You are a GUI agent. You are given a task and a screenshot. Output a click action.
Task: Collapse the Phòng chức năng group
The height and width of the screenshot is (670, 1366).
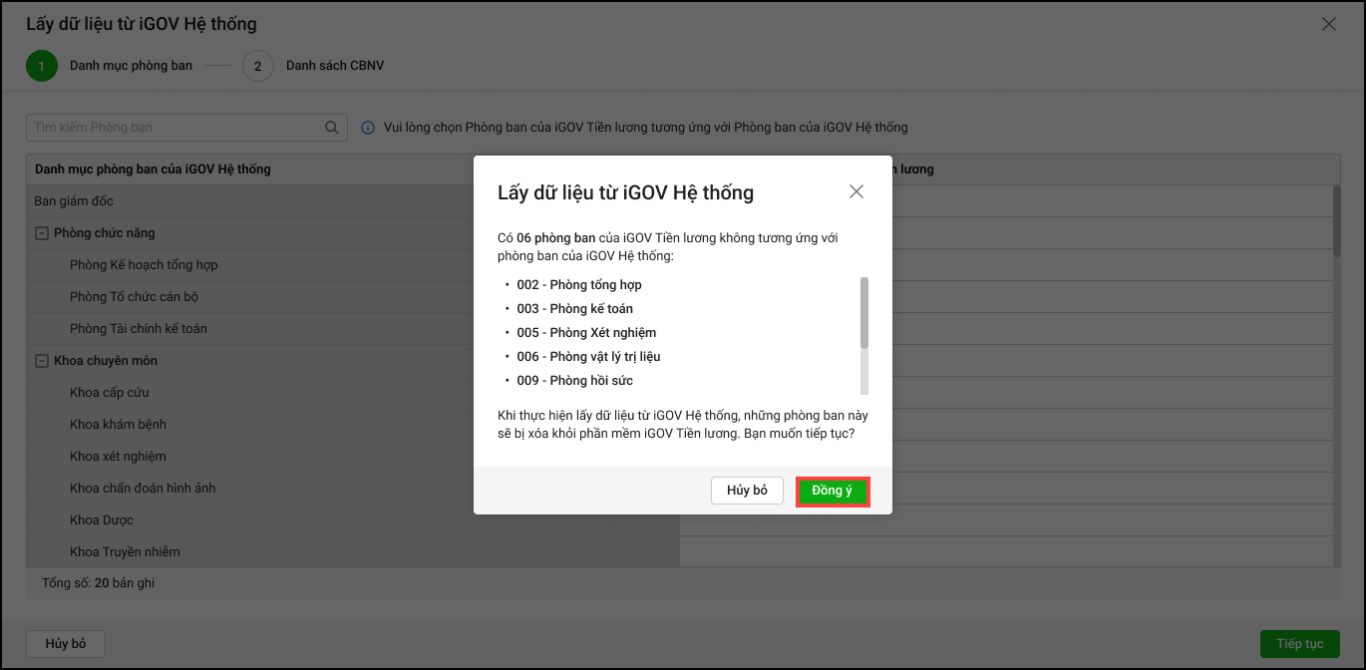[x=42, y=233]
